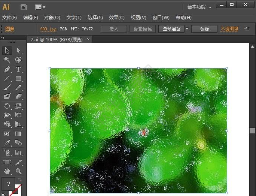Select the Eraser tool
The image size is (256, 196).
coord(18,96)
